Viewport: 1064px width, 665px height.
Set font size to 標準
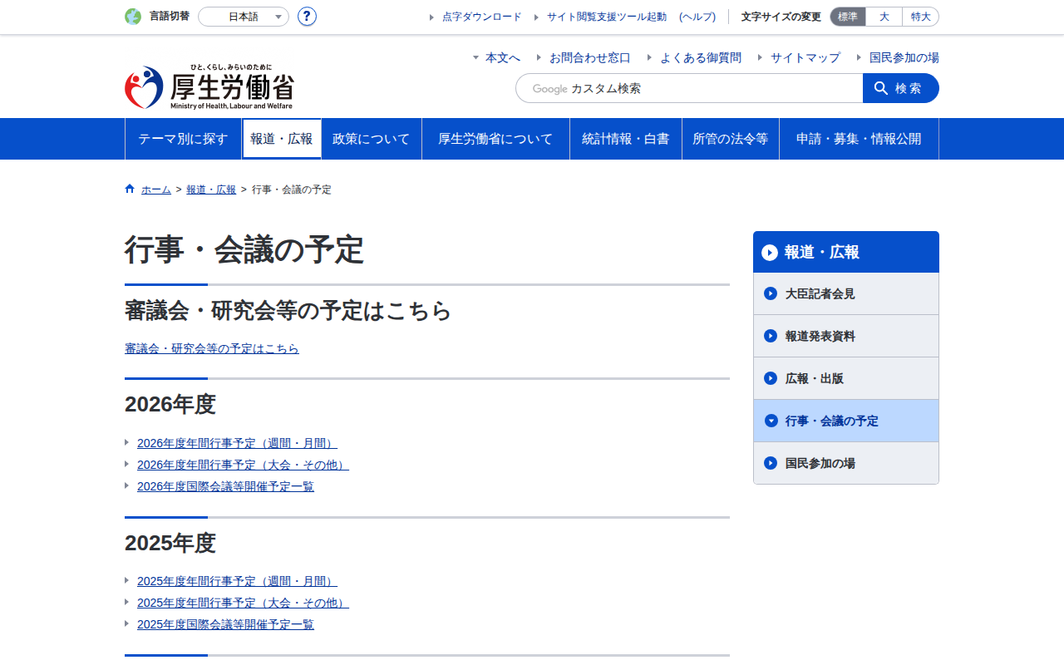point(848,17)
